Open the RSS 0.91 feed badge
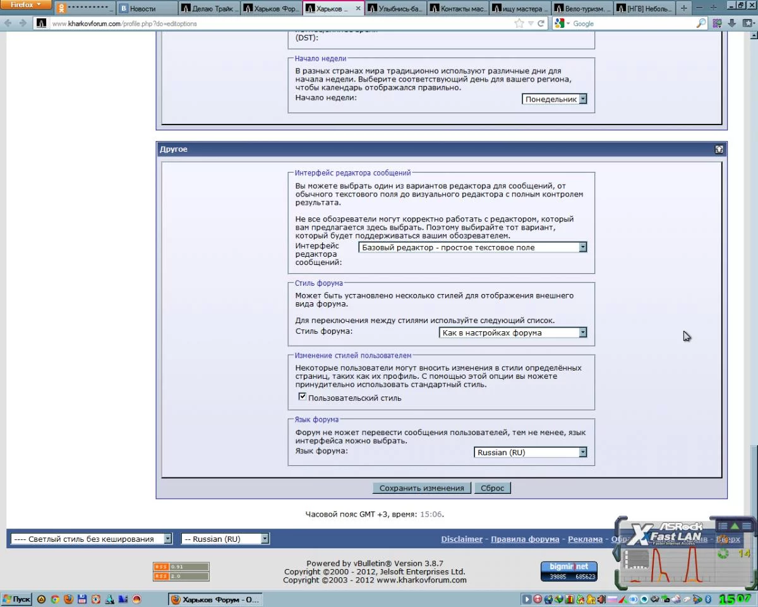Screen dimensions: 758x607 (181, 567)
